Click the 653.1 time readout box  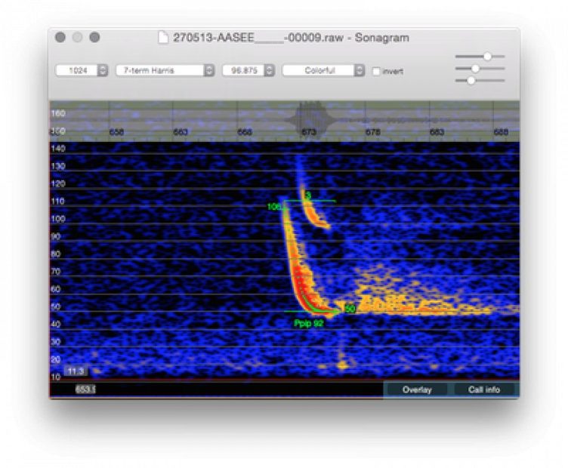tap(84, 389)
